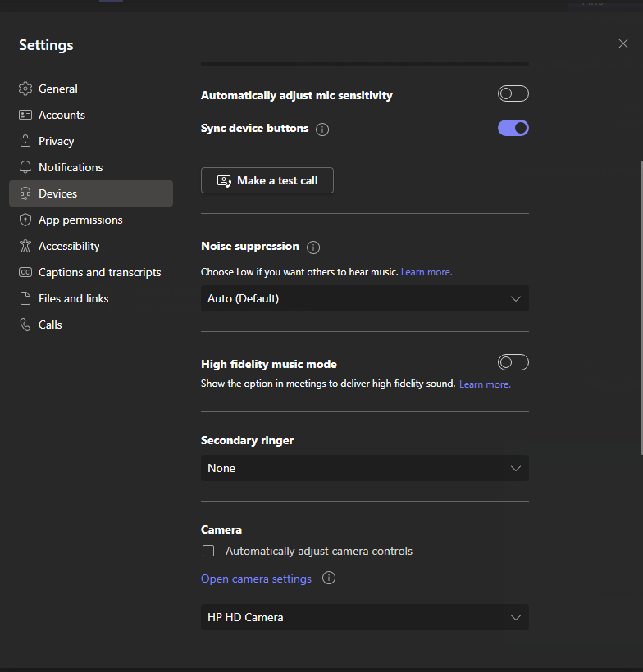
Task: Click the Notifications bell icon
Action: (x=25, y=167)
